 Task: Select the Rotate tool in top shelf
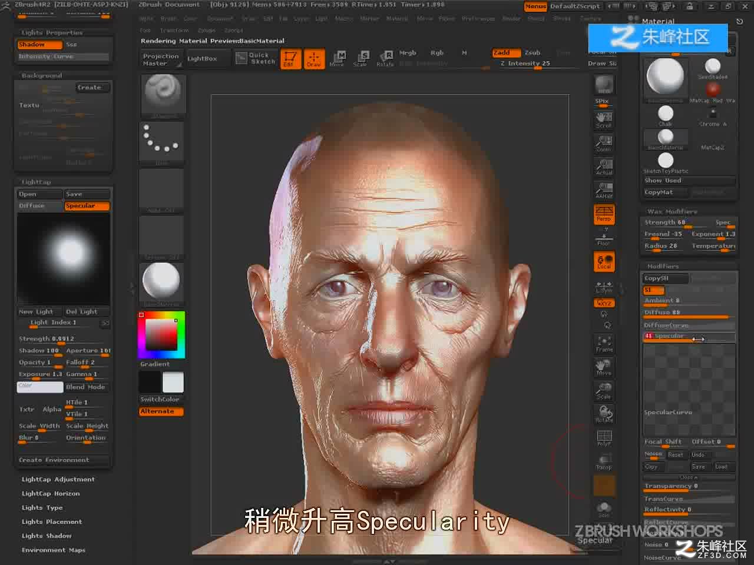tap(385, 59)
